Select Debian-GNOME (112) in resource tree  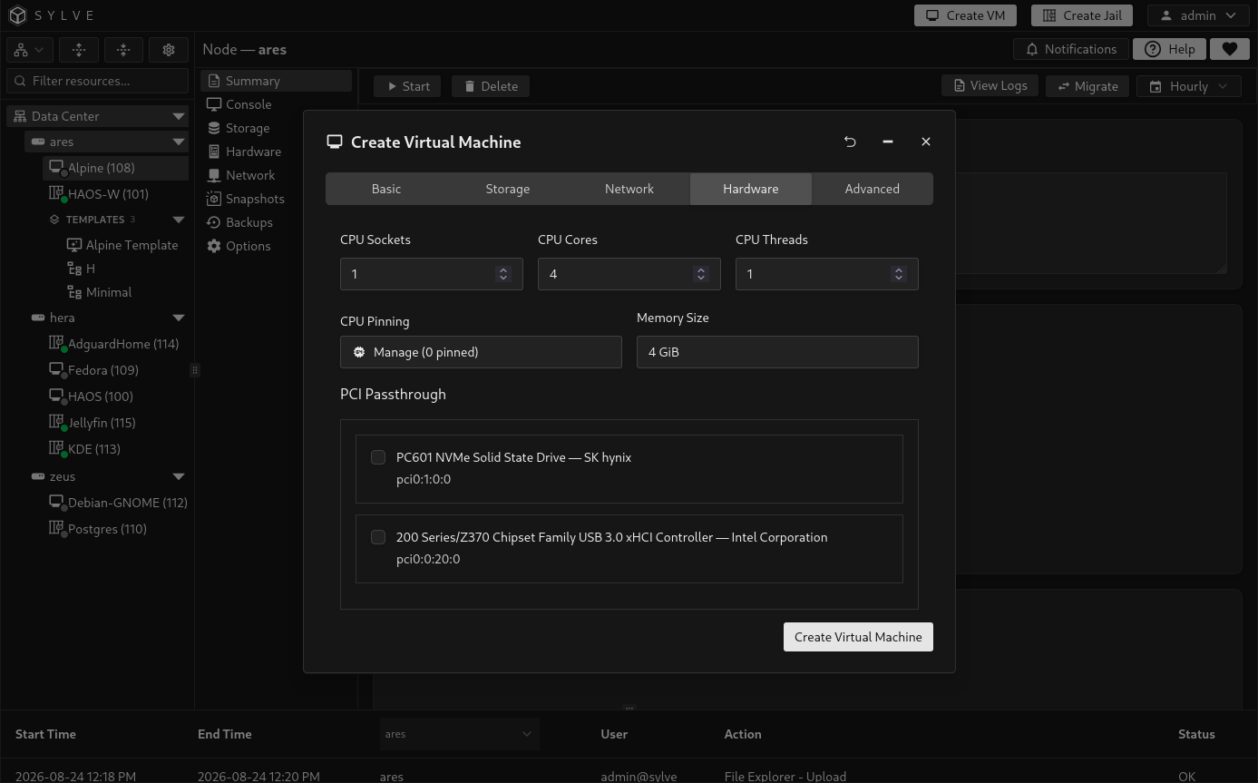click(x=128, y=503)
